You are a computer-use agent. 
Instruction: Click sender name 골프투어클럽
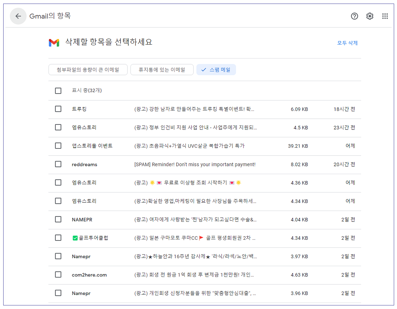tap(93, 238)
